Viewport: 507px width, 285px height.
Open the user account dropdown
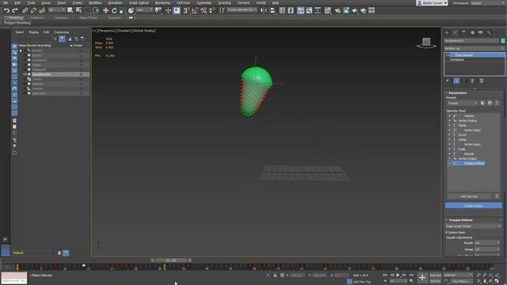click(x=432, y=3)
